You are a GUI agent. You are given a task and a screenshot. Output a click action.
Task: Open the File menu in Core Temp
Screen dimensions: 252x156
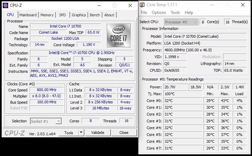[144, 13]
